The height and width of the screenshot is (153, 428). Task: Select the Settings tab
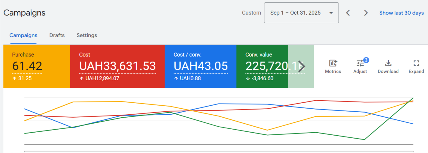87,35
